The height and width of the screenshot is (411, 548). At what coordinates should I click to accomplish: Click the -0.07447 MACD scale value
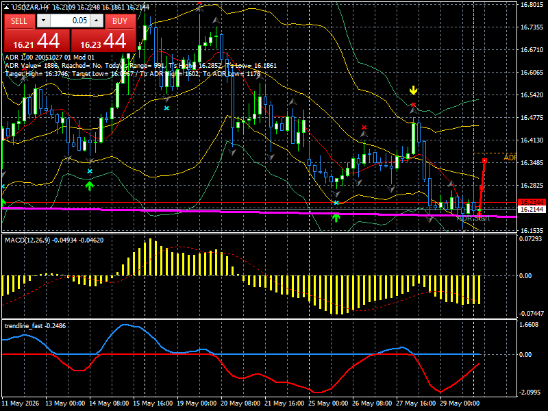tap(532, 314)
